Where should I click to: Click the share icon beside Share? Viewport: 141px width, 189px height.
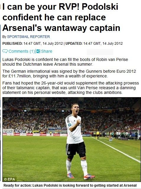38,51
